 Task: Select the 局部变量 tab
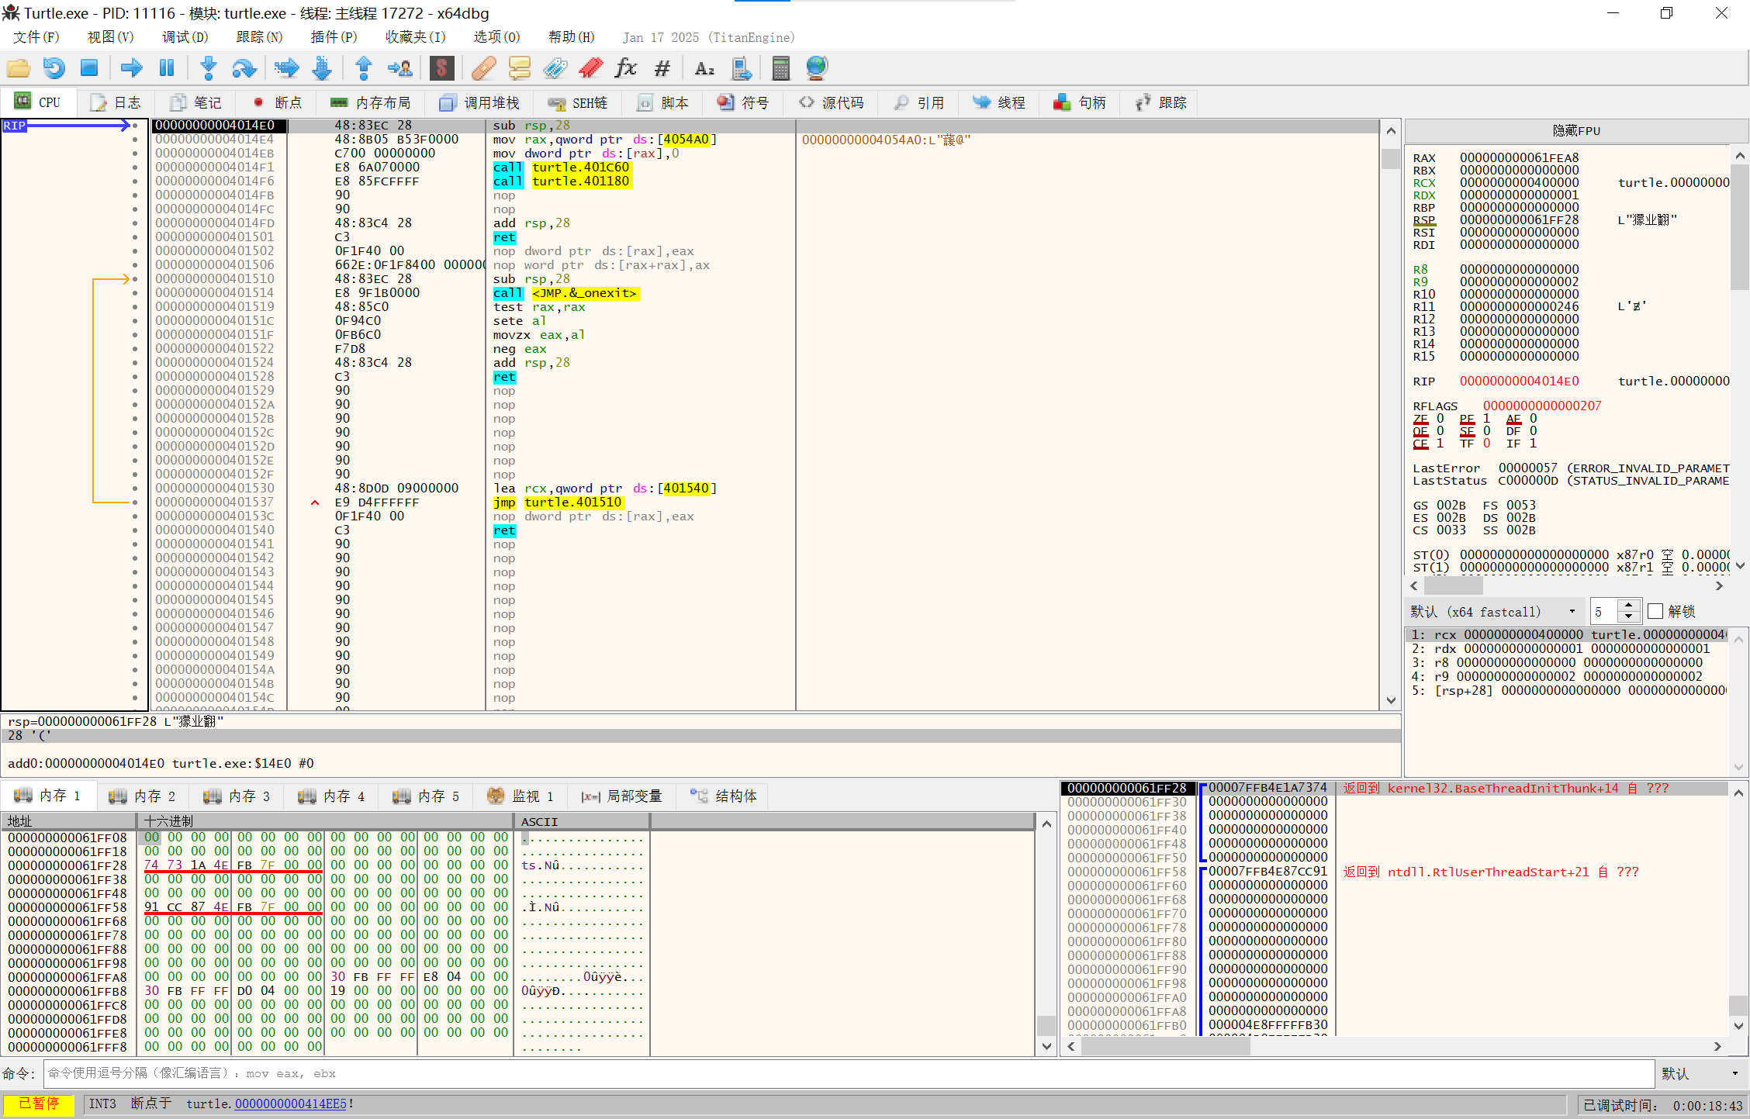click(x=621, y=796)
